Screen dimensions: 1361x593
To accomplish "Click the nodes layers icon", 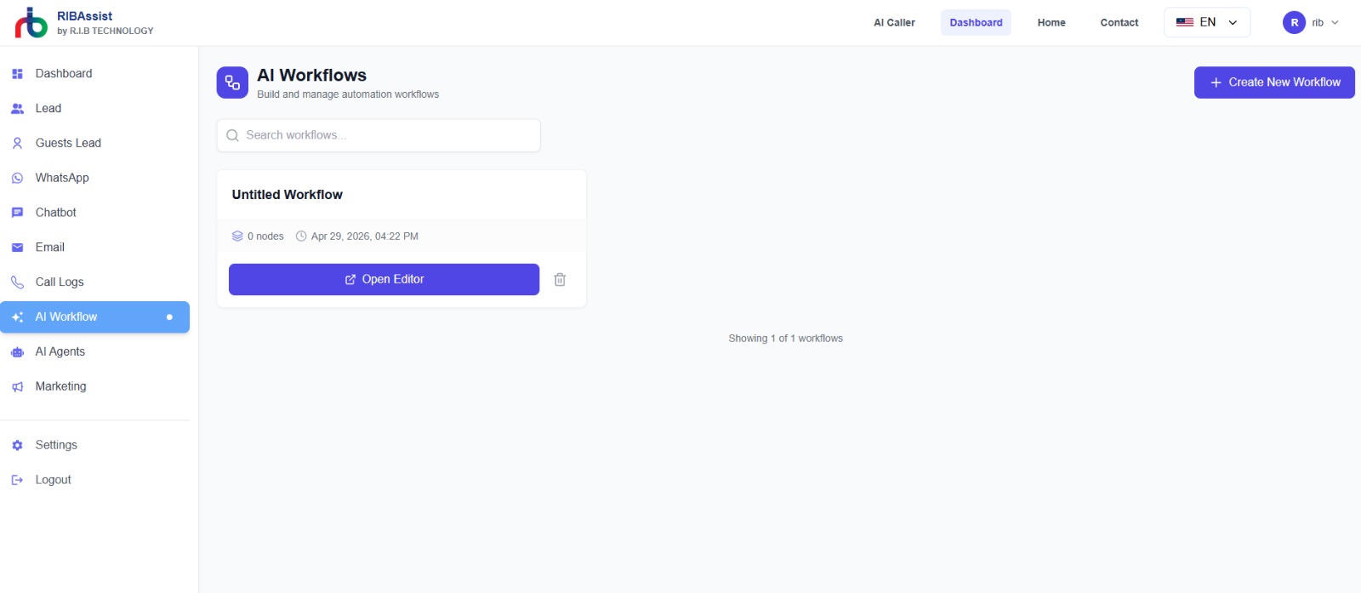I will coord(237,237).
